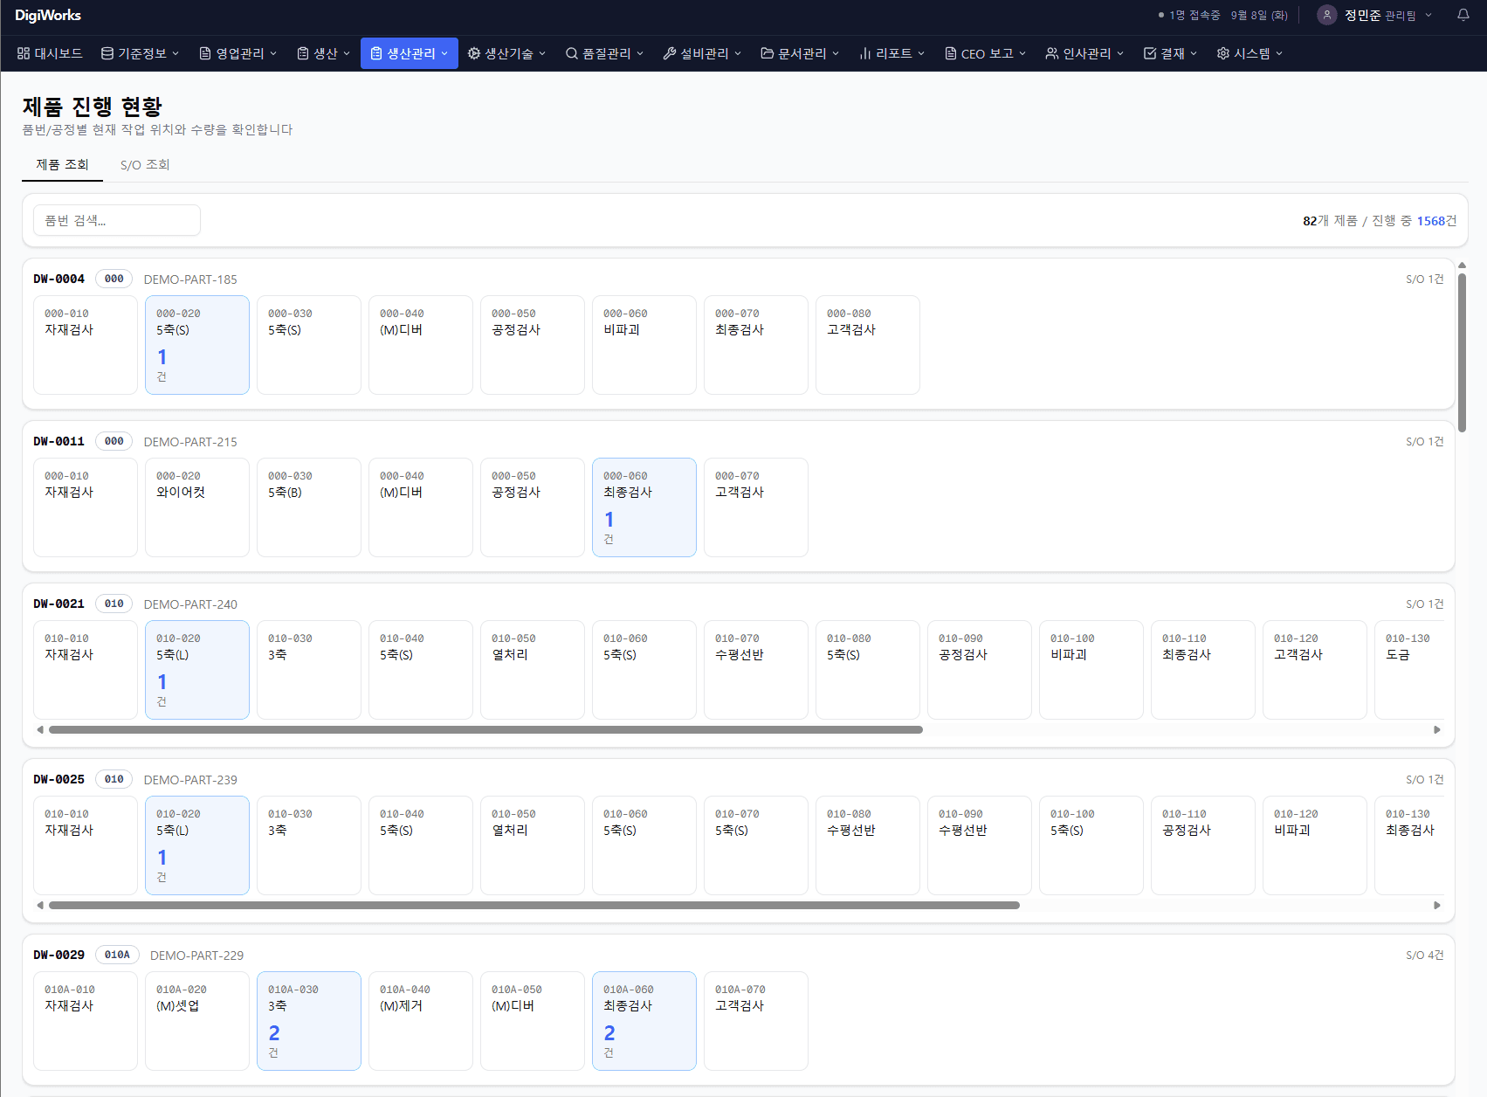This screenshot has width=1487, height=1097.
Task: Click the 문서관리 folder icon
Action: 768,53
